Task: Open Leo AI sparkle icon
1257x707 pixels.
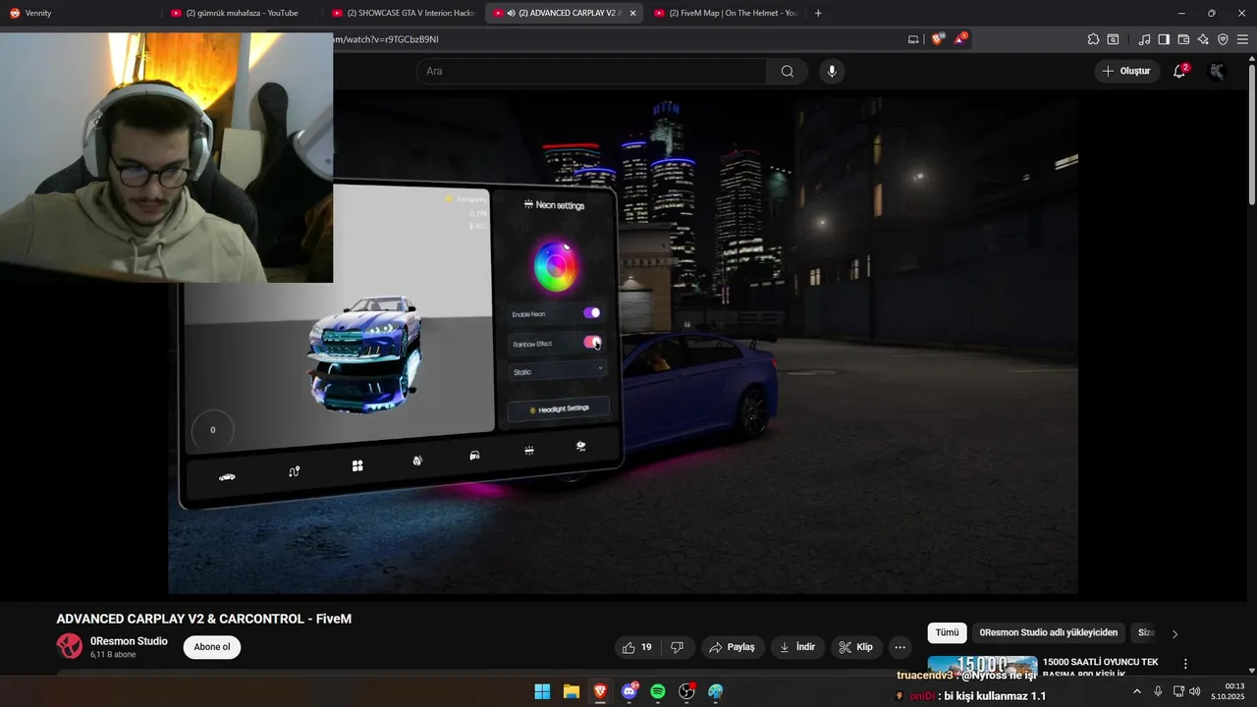Action: pyautogui.click(x=1203, y=39)
